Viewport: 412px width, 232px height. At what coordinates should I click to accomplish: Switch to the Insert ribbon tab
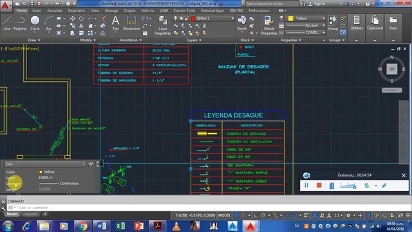coord(37,10)
